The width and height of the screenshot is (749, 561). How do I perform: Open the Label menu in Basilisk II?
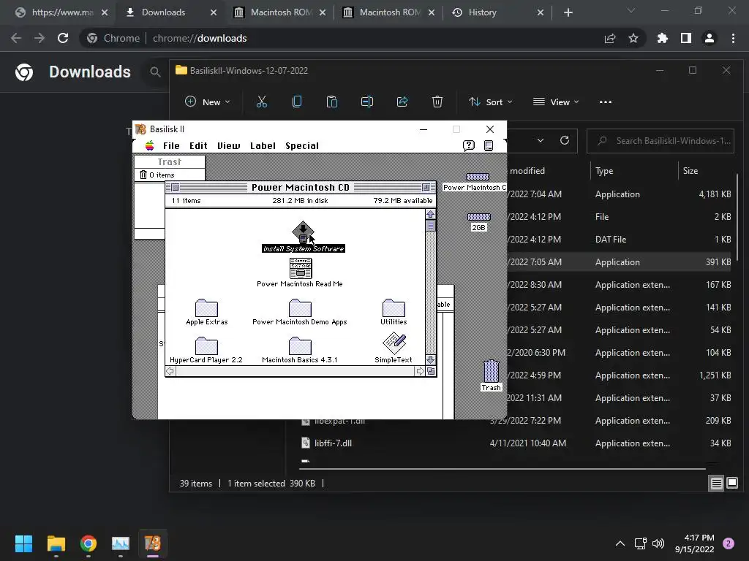tap(263, 146)
